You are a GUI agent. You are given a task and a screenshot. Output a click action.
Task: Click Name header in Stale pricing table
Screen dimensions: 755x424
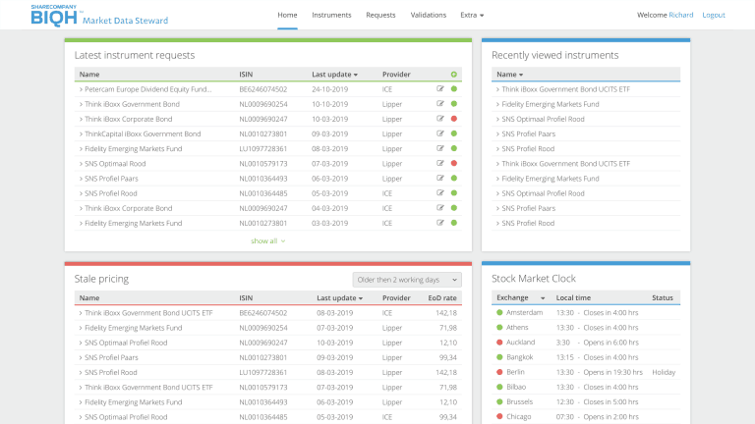coord(89,298)
